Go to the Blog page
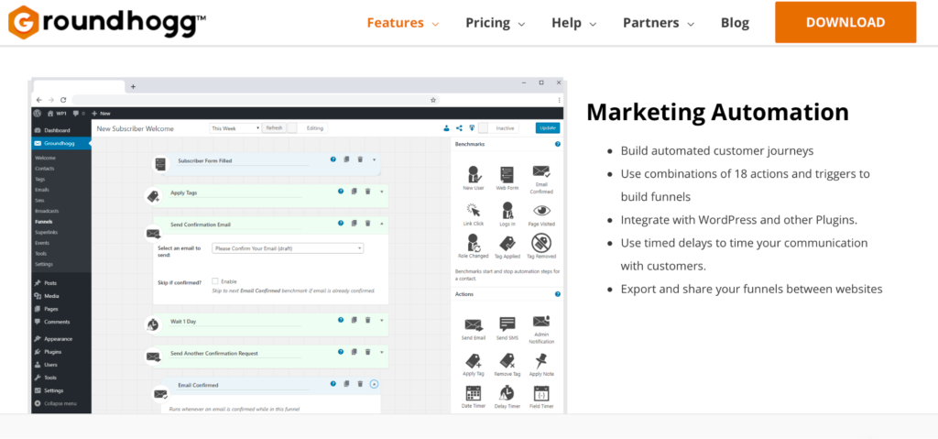Screen dimensions: 938x439 click(x=736, y=23)
